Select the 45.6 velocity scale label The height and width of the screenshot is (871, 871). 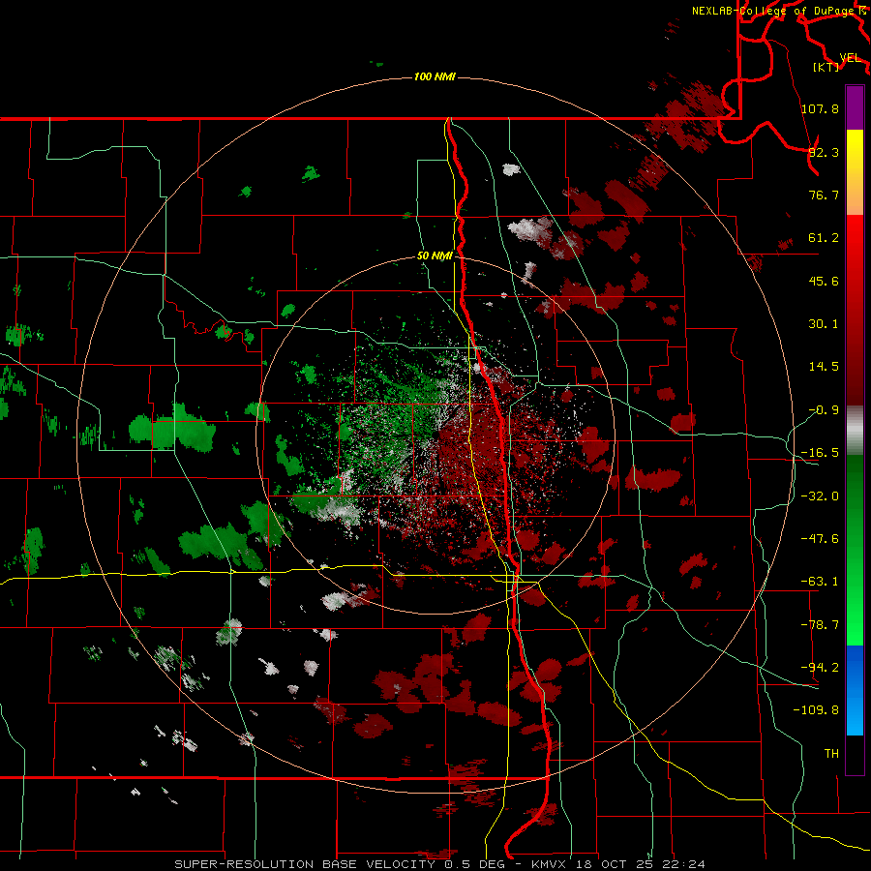pyautogui.click(x=824, y=281)
